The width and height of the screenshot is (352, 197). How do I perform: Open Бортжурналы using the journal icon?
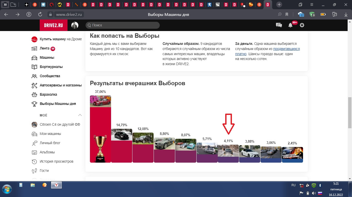34,67
